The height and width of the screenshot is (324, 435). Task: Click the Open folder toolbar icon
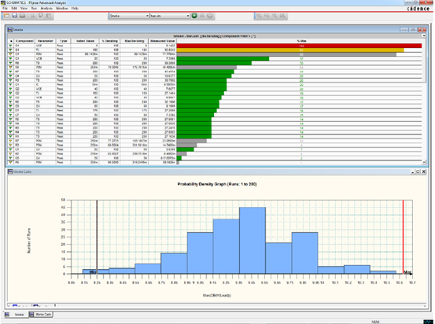click(x=6, y=16)
